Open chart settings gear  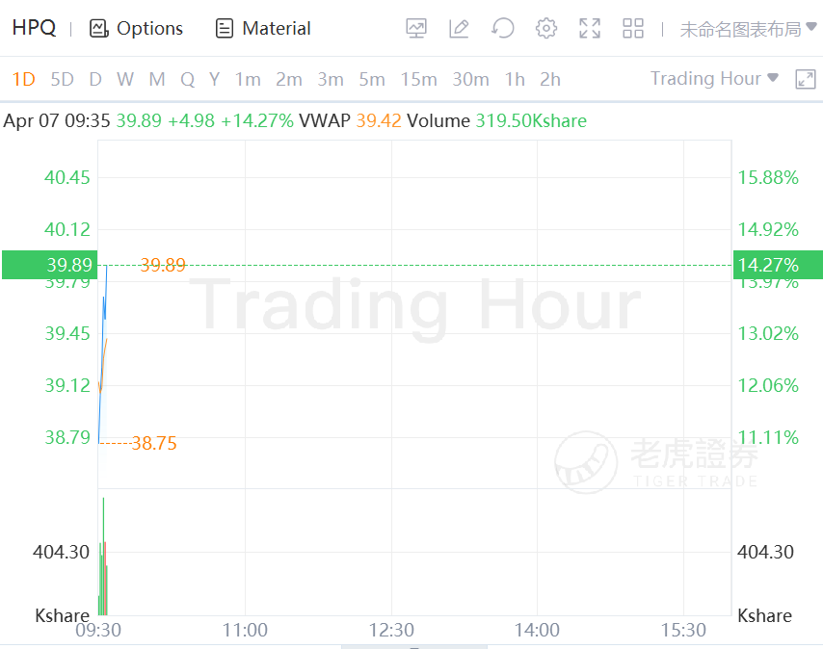[x=546, y=29]
